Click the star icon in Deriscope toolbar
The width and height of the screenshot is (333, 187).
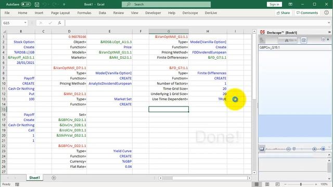point(328,39)
